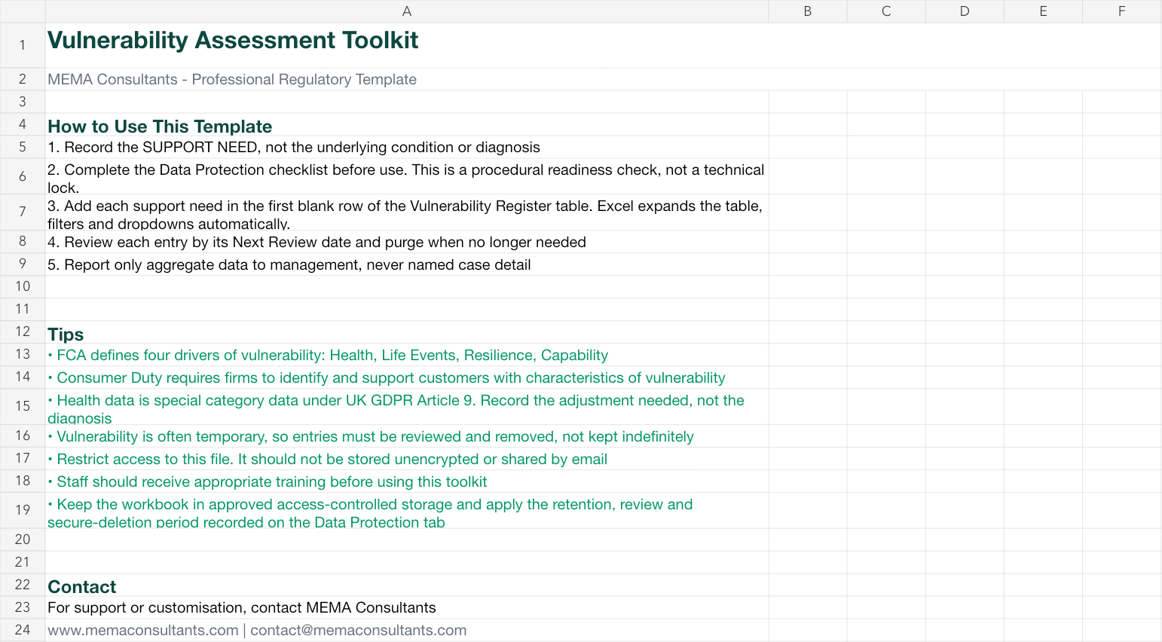Click the 'Contact' heading cell
Viewport: 1162px width, 642px height.
click(x=407, y=585)
